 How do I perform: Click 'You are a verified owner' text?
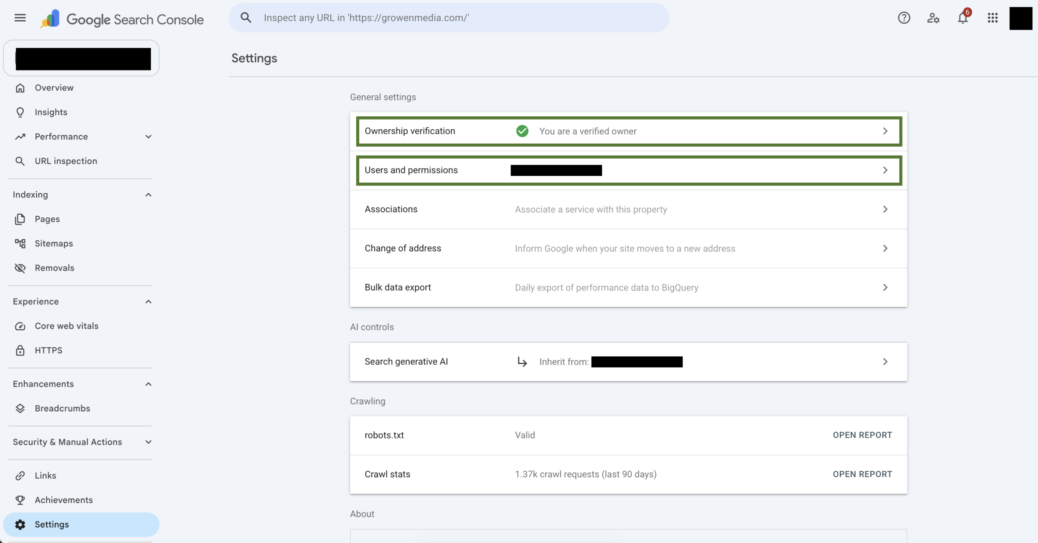pos(588,131)
